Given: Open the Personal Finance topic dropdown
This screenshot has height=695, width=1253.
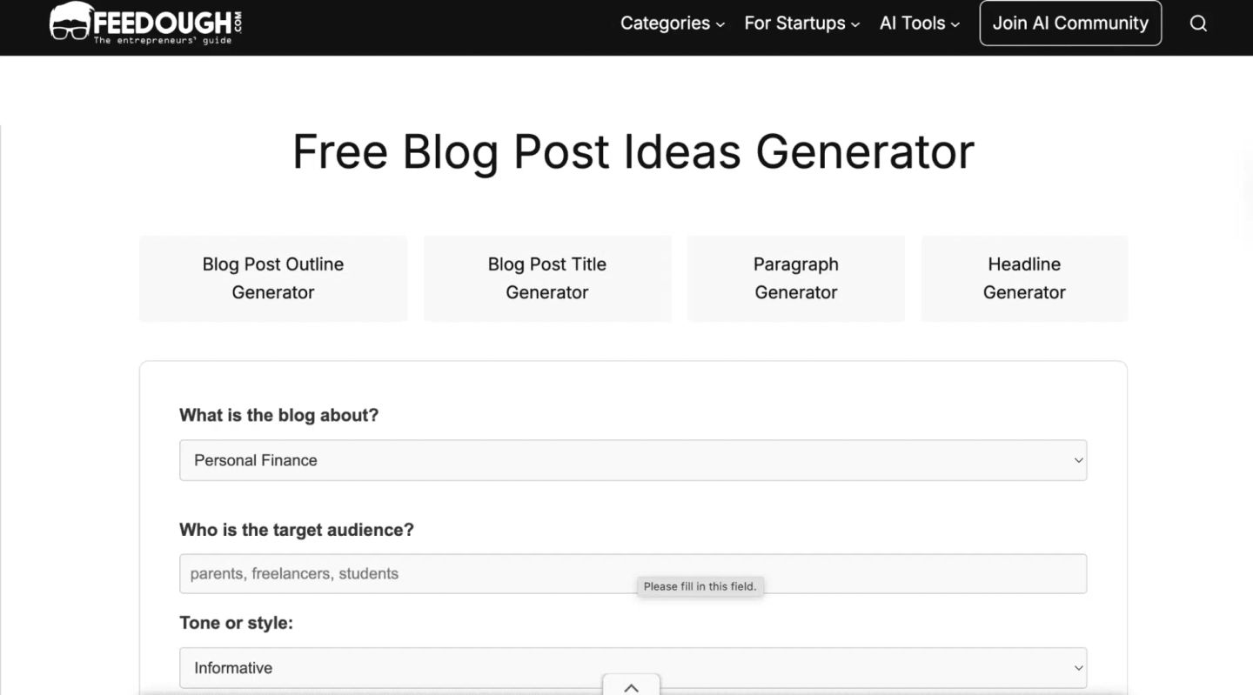Looking at the screenshot, I should (633, 460).
